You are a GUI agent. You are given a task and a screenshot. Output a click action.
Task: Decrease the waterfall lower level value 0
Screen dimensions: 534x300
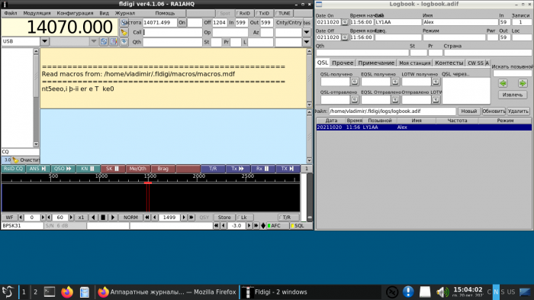point(21,217)
